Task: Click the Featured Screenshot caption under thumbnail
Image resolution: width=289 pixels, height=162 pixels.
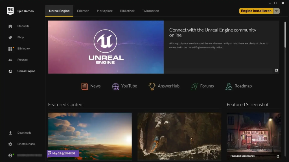Action: point(242,156)
